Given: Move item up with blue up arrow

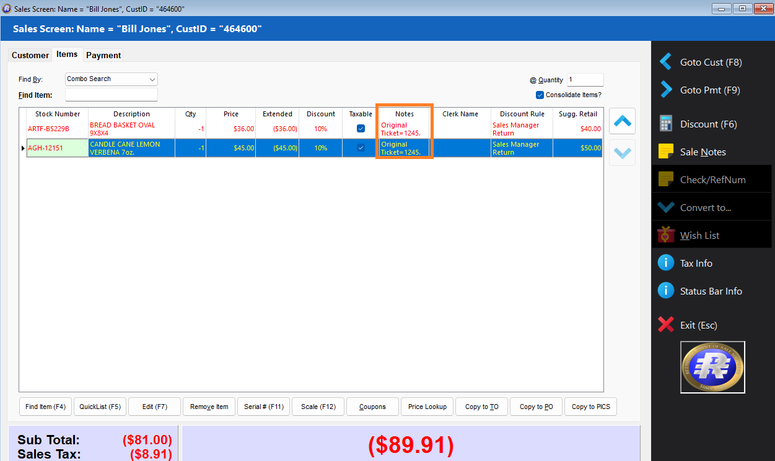Looking at the screenshot, I should click(x=623, y=122).
